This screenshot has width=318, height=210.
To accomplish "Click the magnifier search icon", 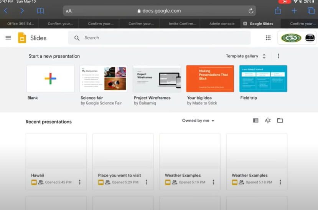I will pos(77,38).
